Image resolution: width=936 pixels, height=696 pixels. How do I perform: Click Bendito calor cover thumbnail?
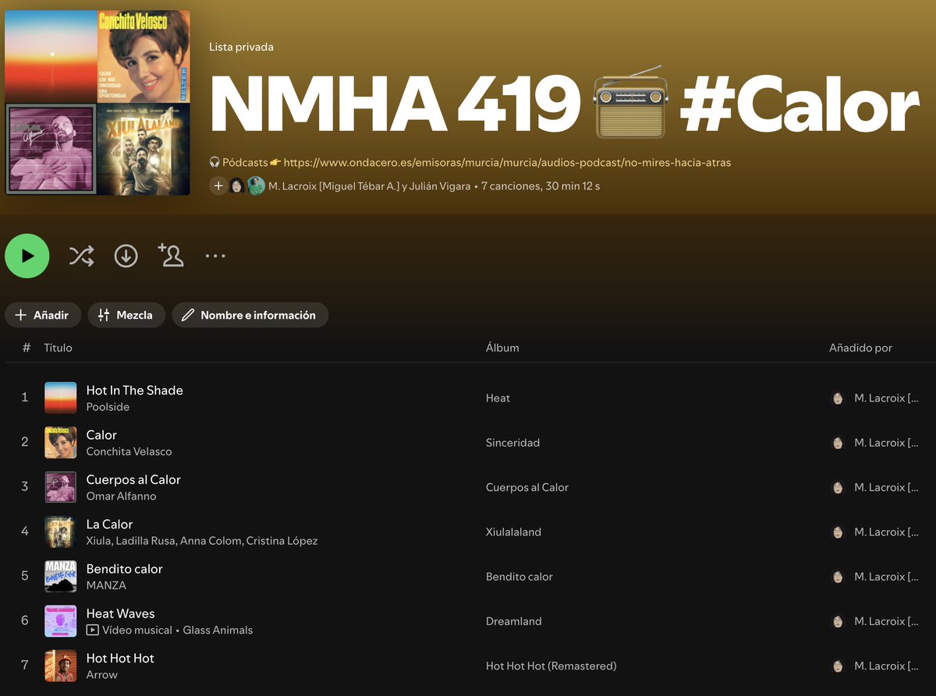pyautogui.click(x=61, y=576)
